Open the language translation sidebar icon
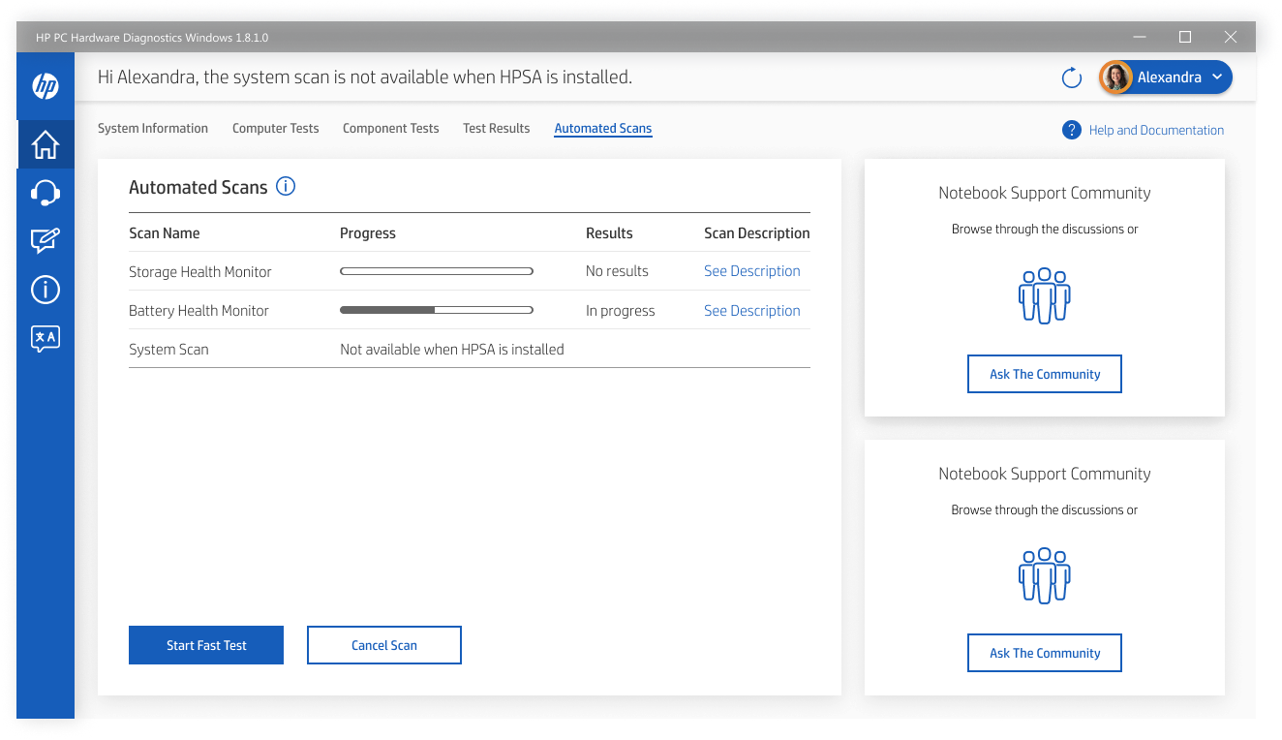The width and height of the screenshot is (1282, 740). (x=46, y=338)
